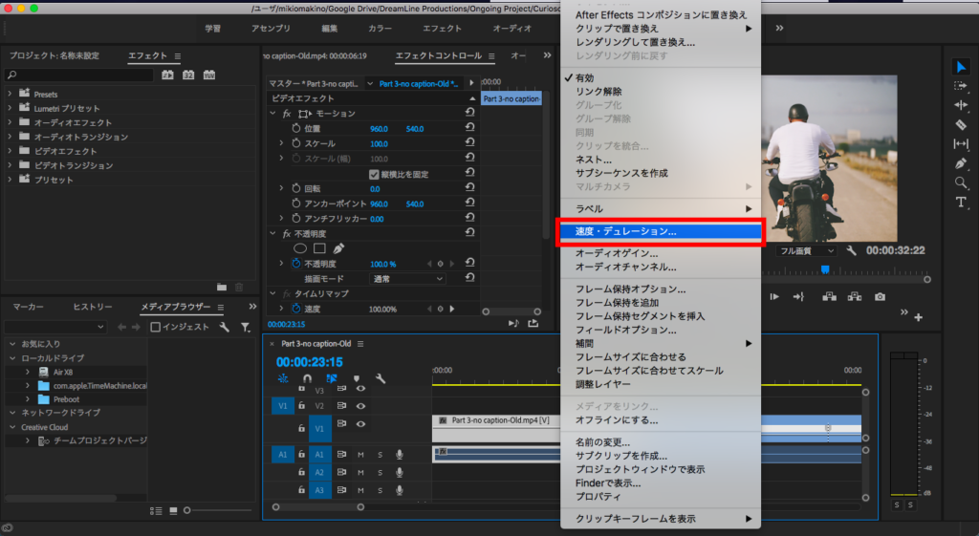Select free draw bezier mask pen
Viewport: 979px width, 536px height.
[x=338, y=248]
